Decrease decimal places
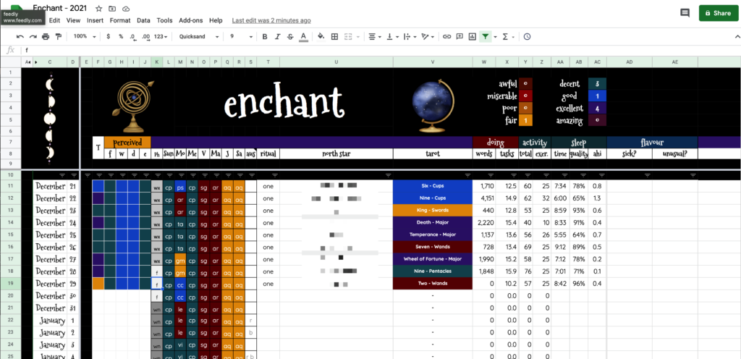 [x=133, y=36]
